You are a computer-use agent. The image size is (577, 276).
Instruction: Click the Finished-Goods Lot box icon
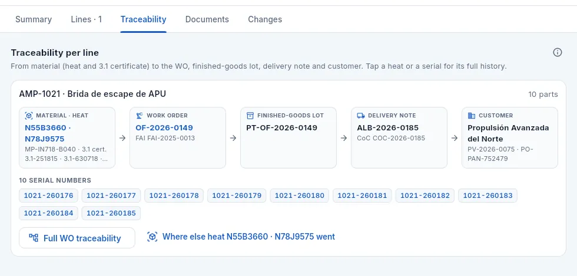pyautogui.click(x=250, y=116)
